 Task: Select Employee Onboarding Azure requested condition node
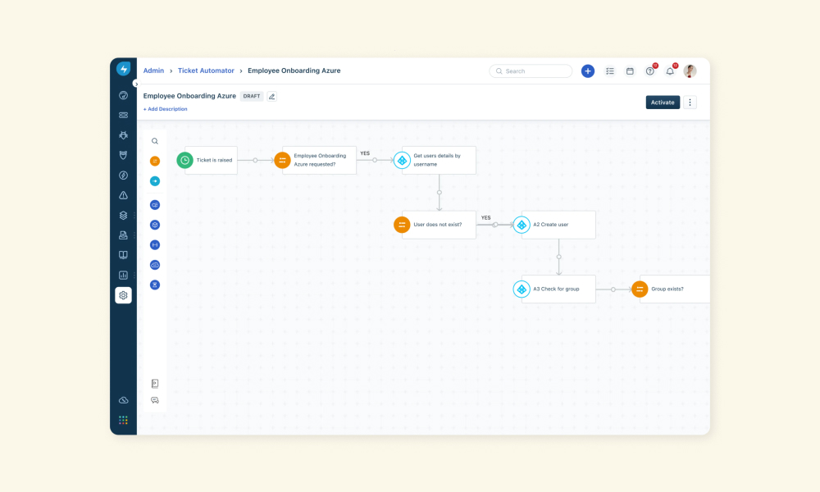click(319, 160)
